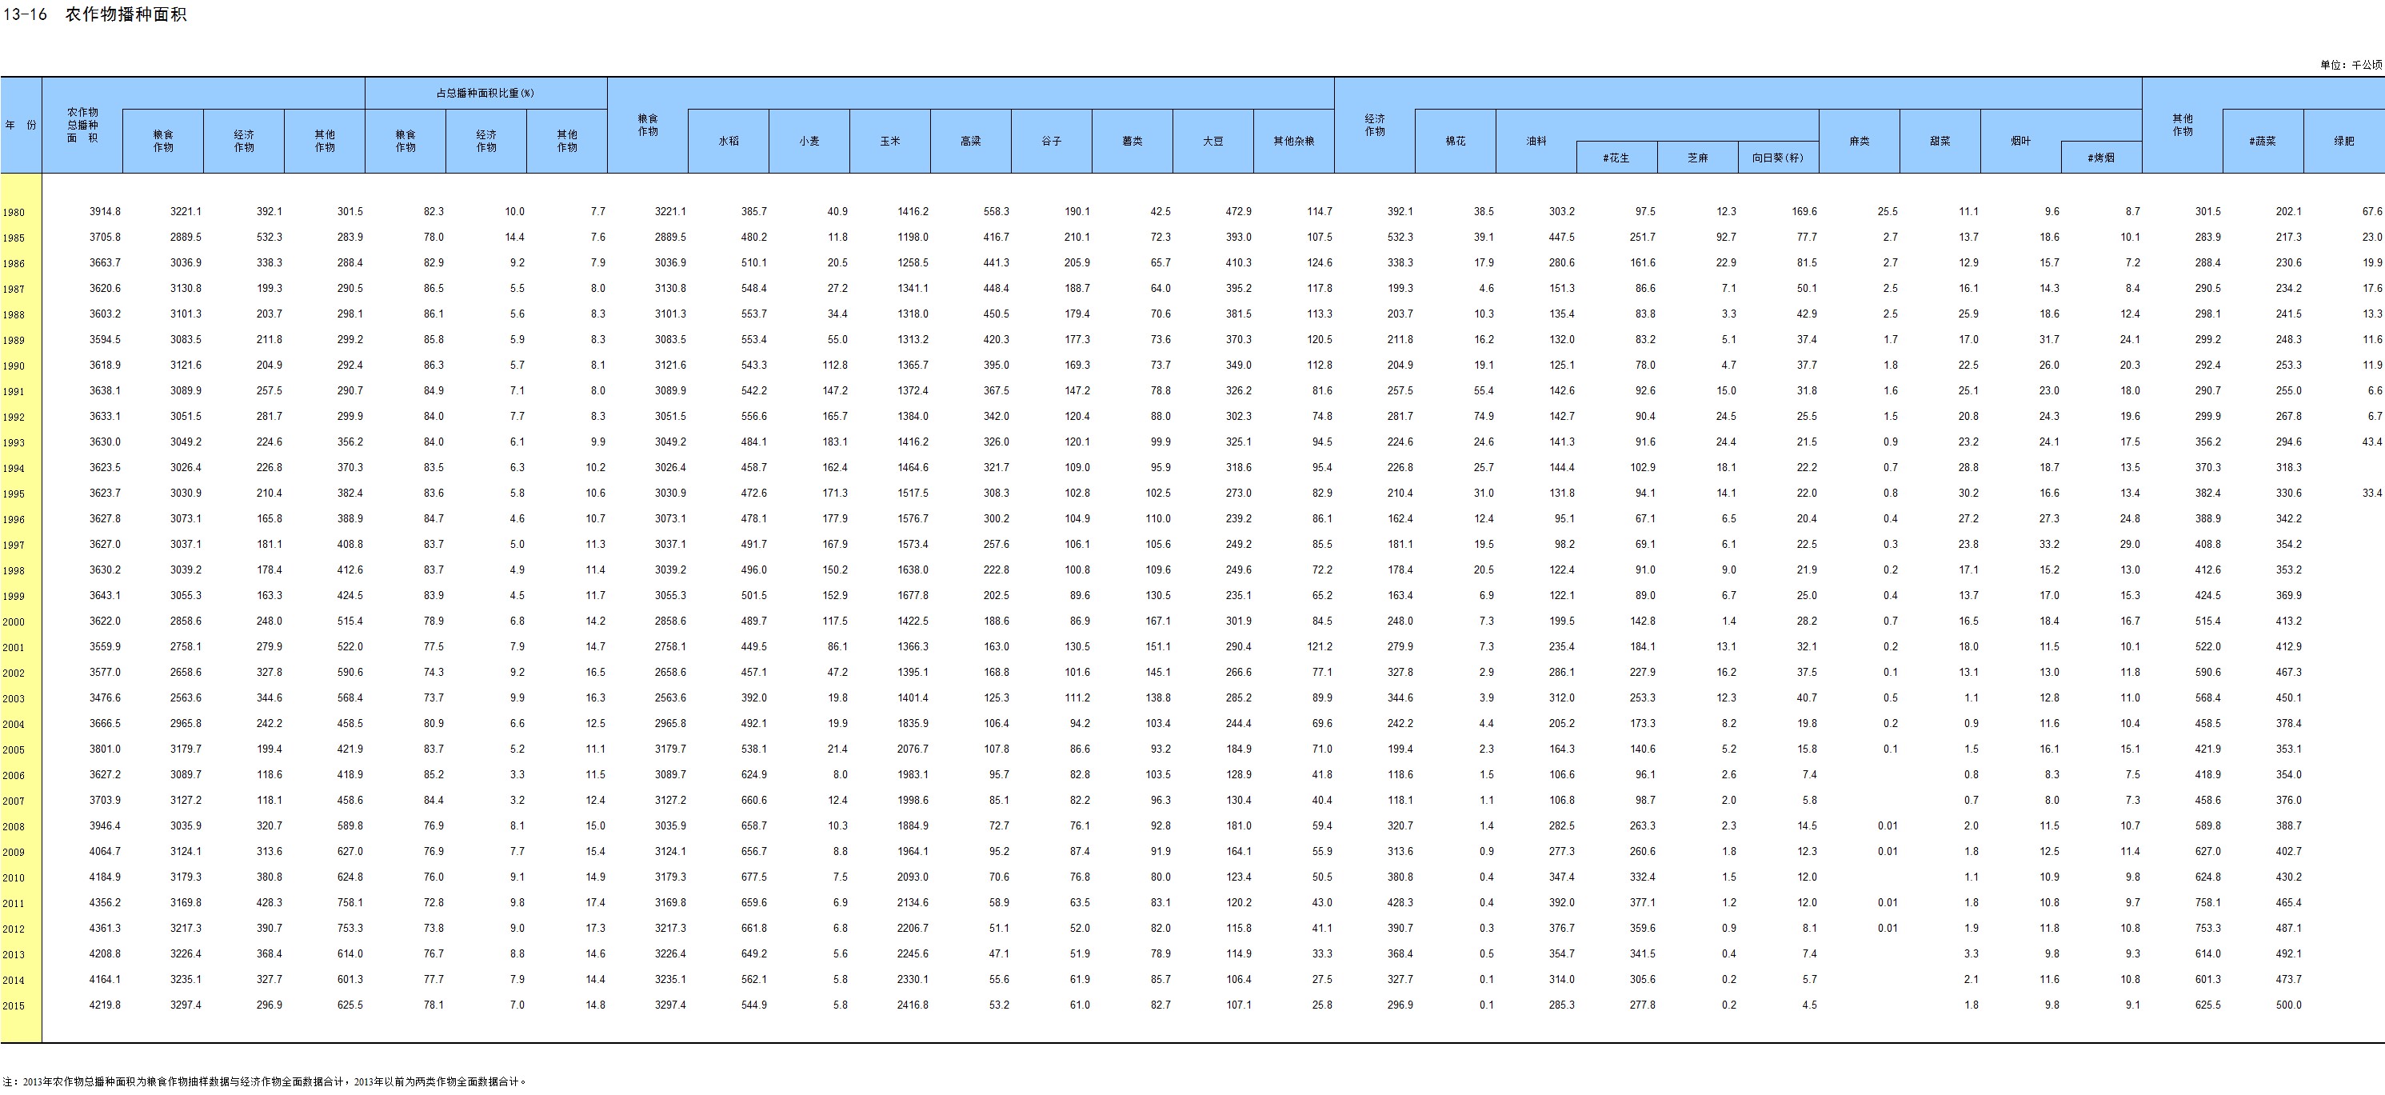Click the 棉花 column header
Image resolution: width=2385 pixels, height=1095 pixels.
[x=1456, y=141]
